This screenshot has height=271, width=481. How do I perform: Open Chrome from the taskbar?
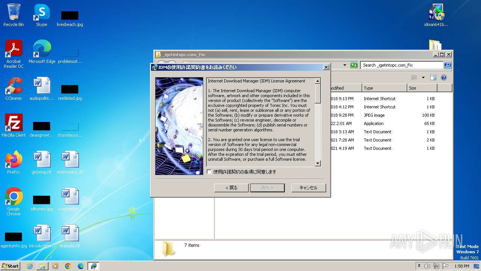click(68, 266)
